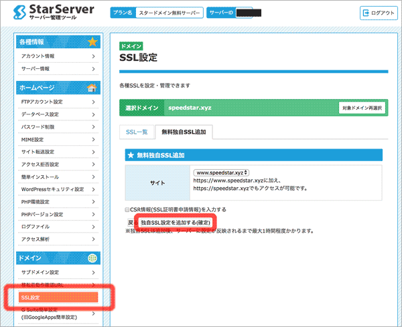Click the chevron beside アクセス解析
The height and width of the screenshot is (327, 402).
point(94,239)
